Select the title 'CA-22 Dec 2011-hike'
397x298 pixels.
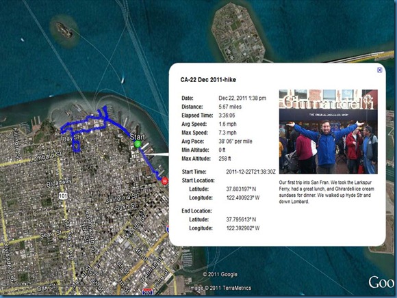click(208, 80)
